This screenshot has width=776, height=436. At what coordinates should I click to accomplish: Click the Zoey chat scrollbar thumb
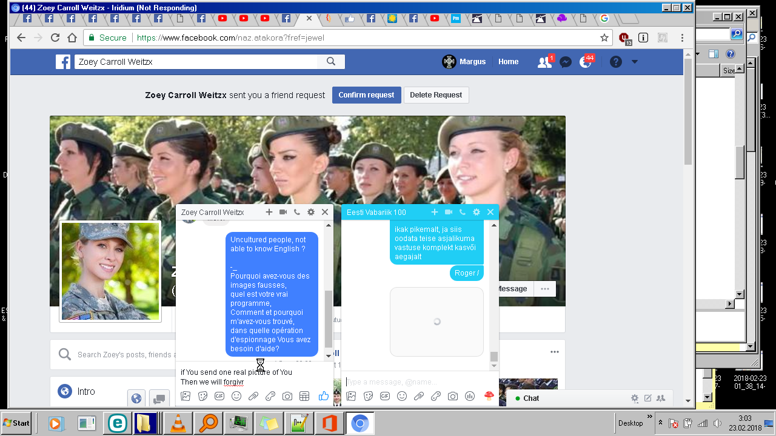[x=329, y=318]
